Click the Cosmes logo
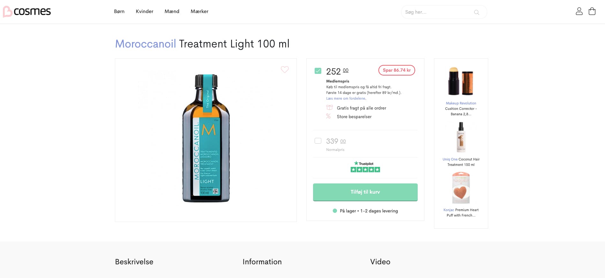605x278 pixels. click(x=27, y=12)
